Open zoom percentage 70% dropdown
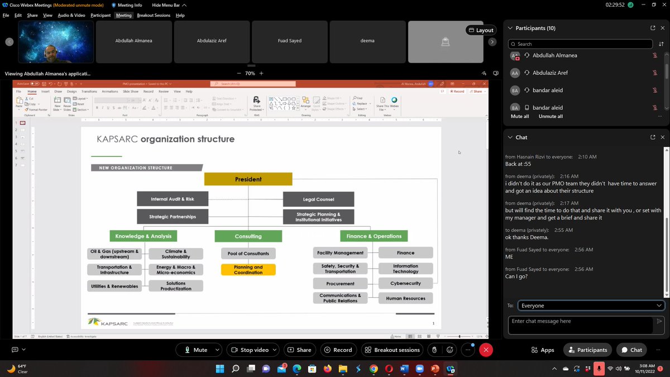The height and width of the screenshot is (377, 670). (250, 73)
